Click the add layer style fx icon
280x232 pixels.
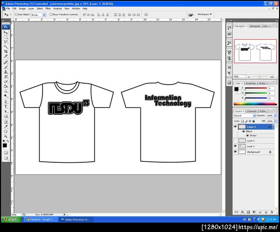click(242, 212)
